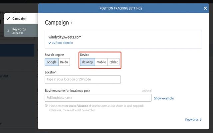Screen dimensions: 213x133
Task: Focus the Location or ZIP code field
Action: click(83, 79)
